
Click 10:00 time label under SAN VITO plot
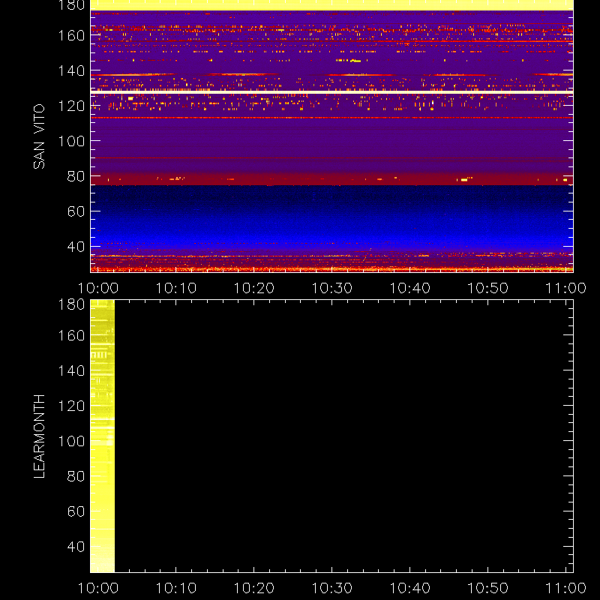point(98,288)
